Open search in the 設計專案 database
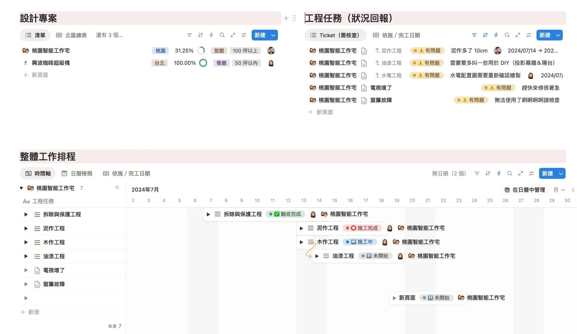577x334 pixels. [222, 35]
